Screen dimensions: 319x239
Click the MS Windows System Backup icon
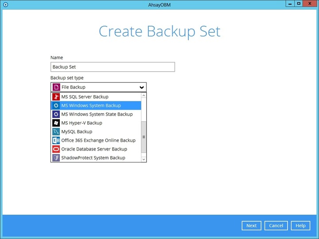(56, 105)
